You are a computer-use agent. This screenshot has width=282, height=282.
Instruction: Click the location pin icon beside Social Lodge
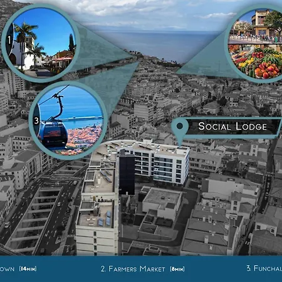click(180, 130)
